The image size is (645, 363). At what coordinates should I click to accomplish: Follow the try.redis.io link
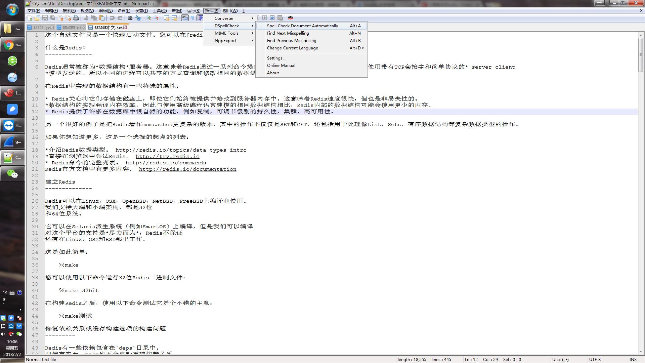[167, 156]
